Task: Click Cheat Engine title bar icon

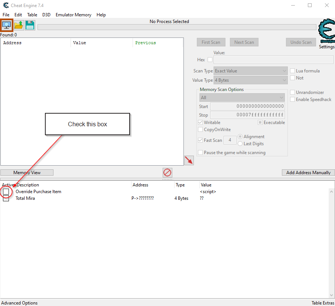Action: click(6, 5)
